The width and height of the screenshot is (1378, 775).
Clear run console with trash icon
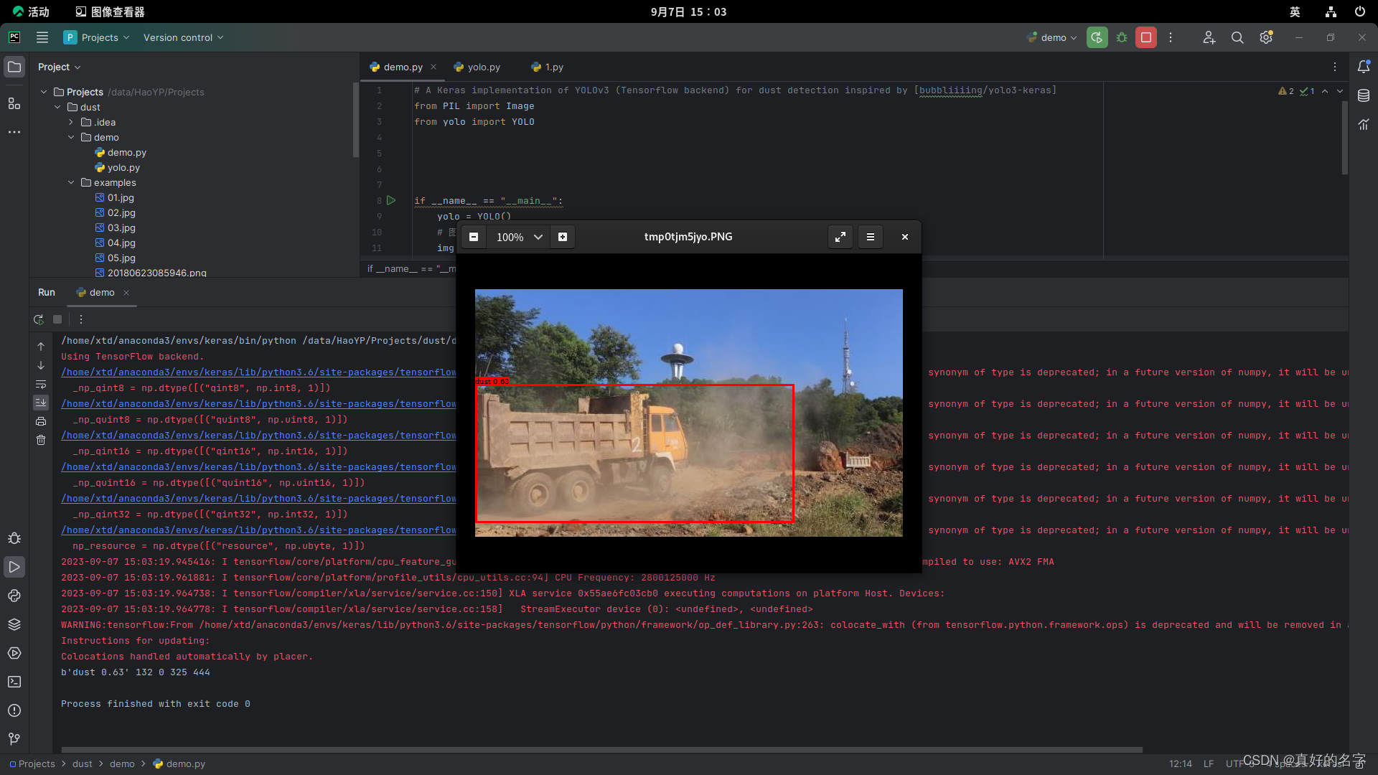pos(41,440)
